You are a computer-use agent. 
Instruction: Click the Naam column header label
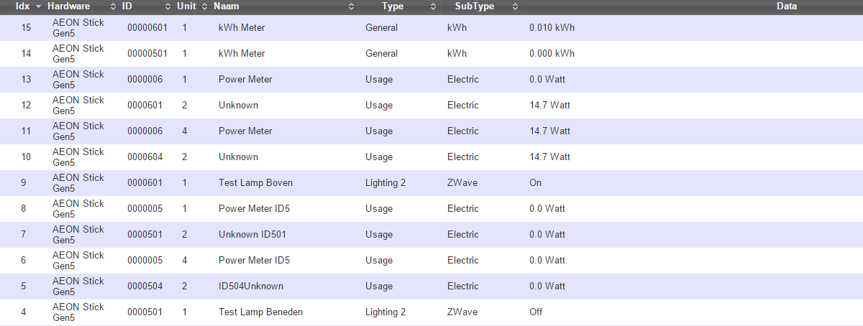pyautogui.click(x=227, y=6)
